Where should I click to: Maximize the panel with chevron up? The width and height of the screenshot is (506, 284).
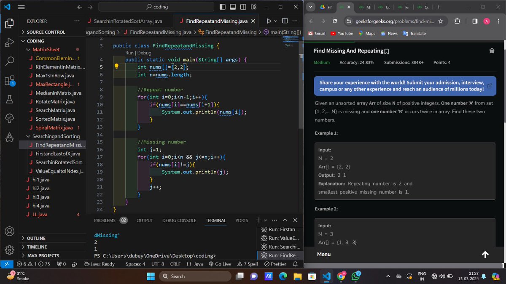285,220
